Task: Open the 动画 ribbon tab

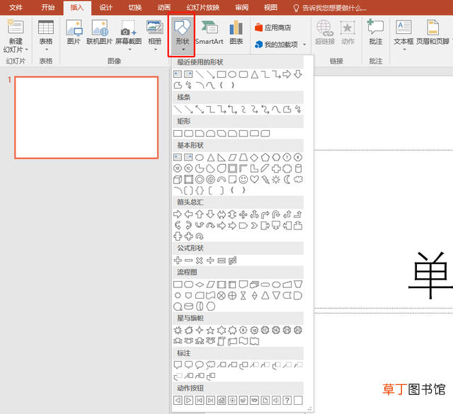Action: coord(164,8)
